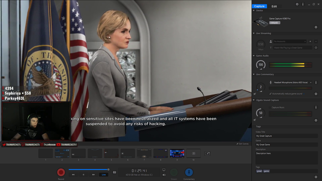Image resolution: width=322 pixels, height=181 pixels.
Task: Click the Game Capture HD60 Pro device image
Action: pyautogui.click(x=261, y=22)
